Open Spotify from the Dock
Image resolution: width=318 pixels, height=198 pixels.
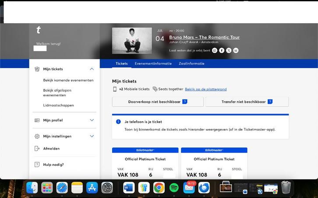pyautogui.click(x=174, y=188)
